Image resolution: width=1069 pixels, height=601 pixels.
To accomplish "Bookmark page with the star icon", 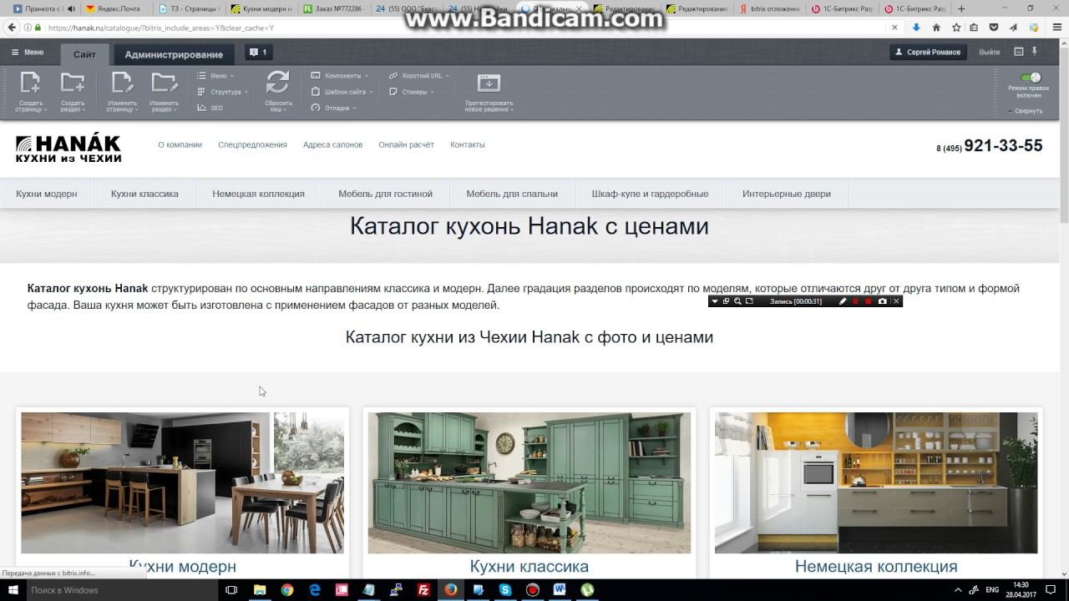I will tap(956, 28).
